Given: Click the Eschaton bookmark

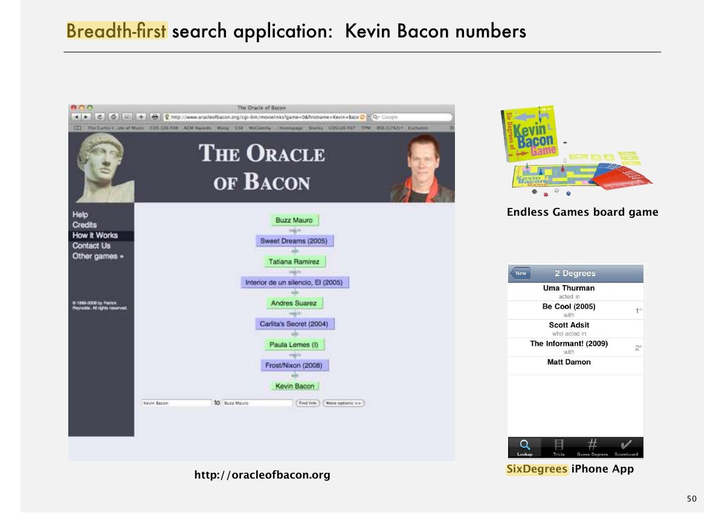Looking at the screenshot, I should 417,127.
